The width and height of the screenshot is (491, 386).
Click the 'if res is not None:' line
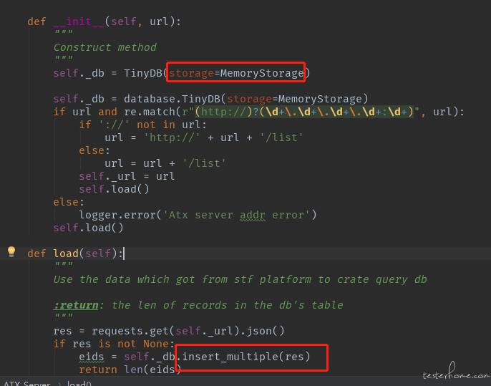click(x=114, y=344)
